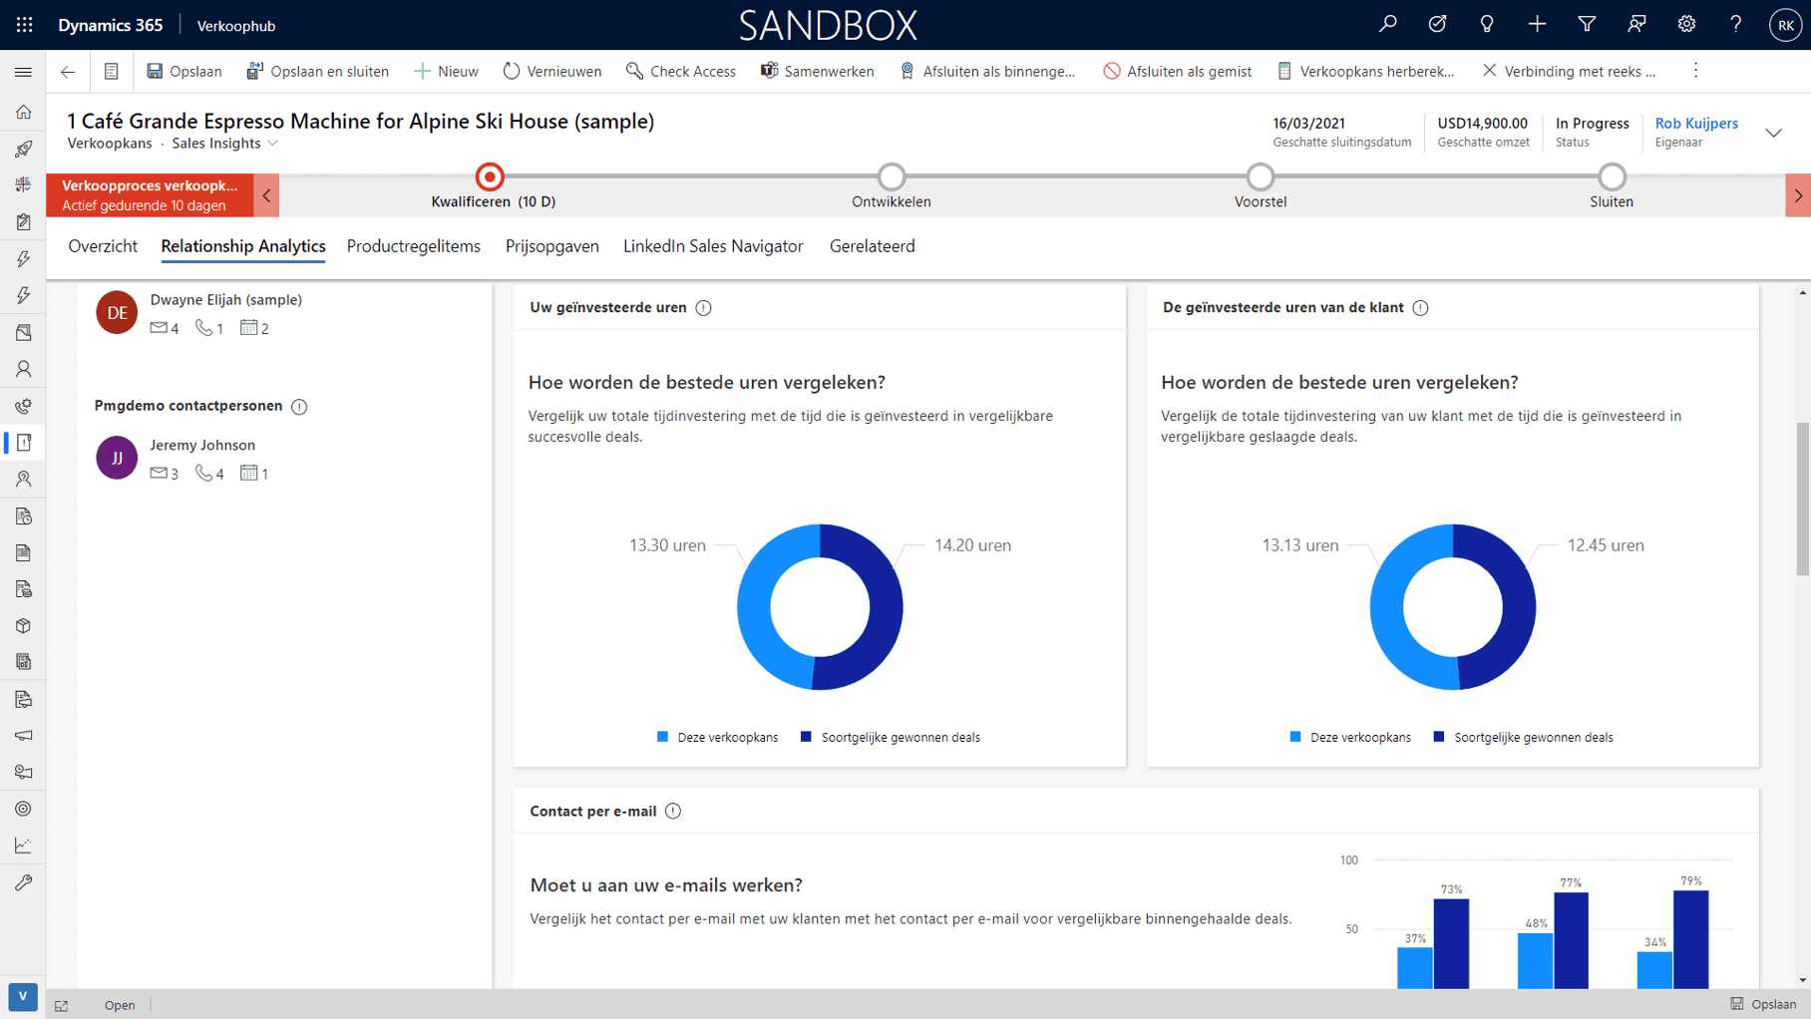This screenshot has height=1019, width=1811.
Task: Expand the Sales Insights form selector
Action: pyautogui.click(x=224, y=144)
